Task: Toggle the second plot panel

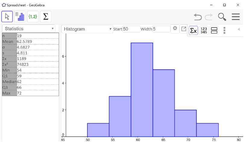Action: point(214,30)
